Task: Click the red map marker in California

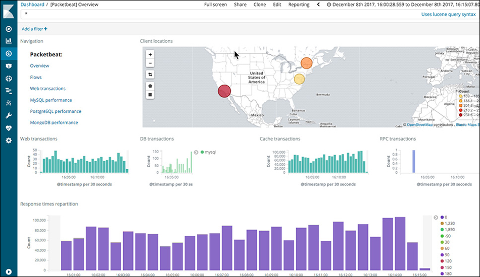Action: click(224, 91)
